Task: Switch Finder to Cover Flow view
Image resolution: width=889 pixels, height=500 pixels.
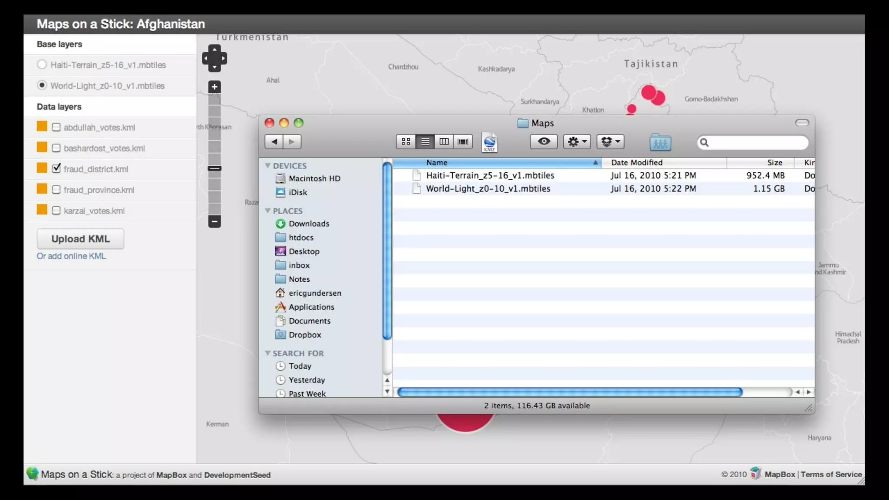Action: [x=463, y=141]
